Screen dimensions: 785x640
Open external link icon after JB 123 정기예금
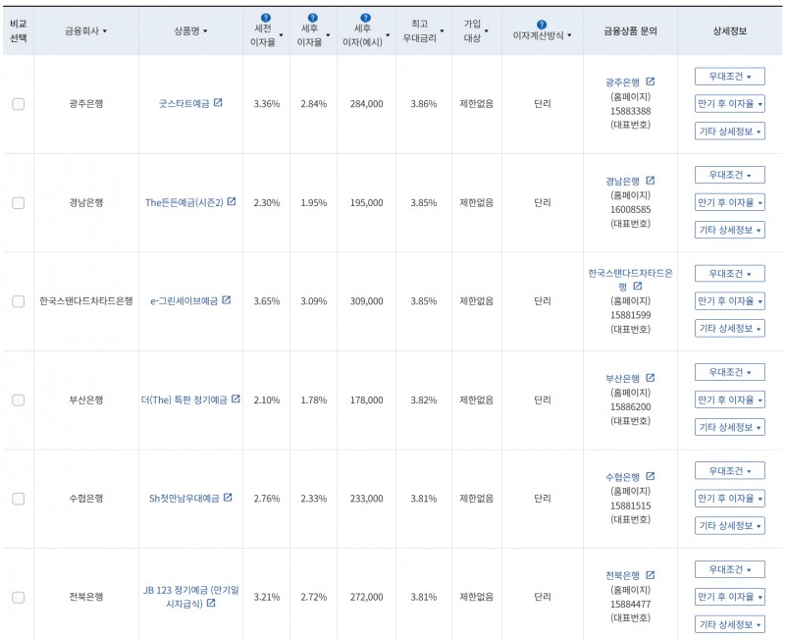(x=211, y=603)
